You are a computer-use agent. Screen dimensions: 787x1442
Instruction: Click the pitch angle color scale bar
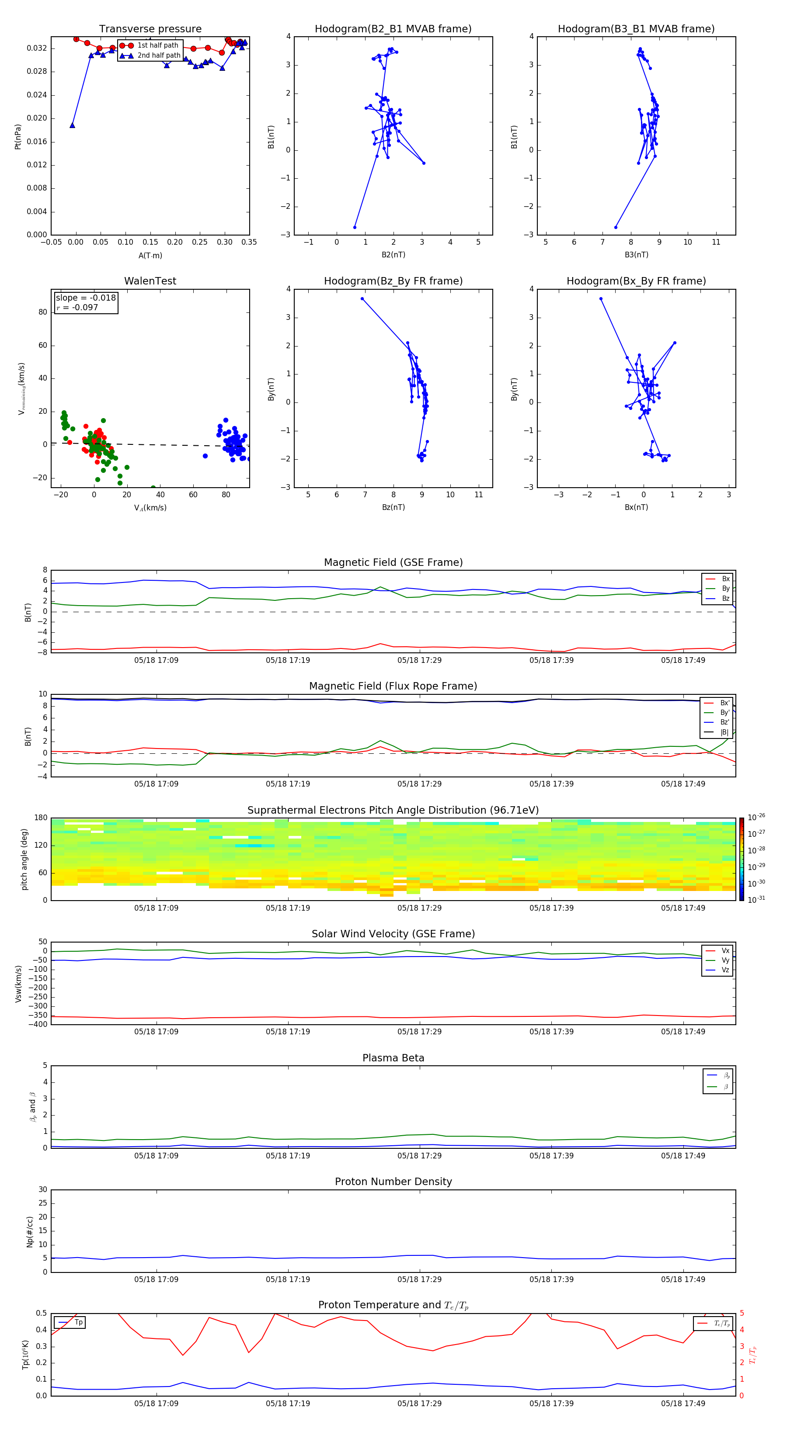pos(742,859)
